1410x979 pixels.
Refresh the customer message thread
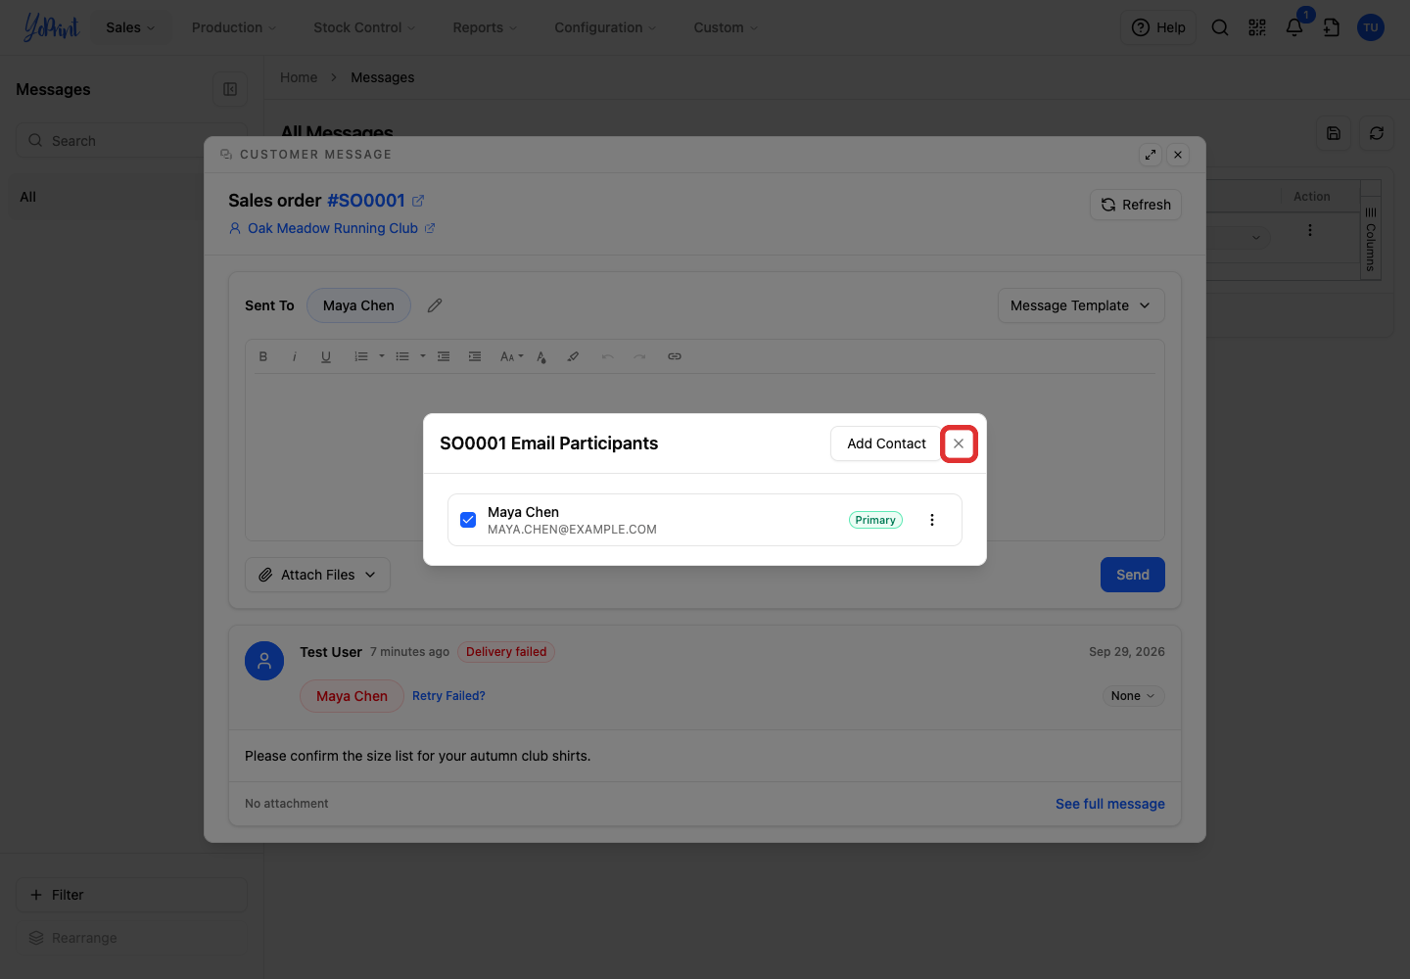point(1136,205)
